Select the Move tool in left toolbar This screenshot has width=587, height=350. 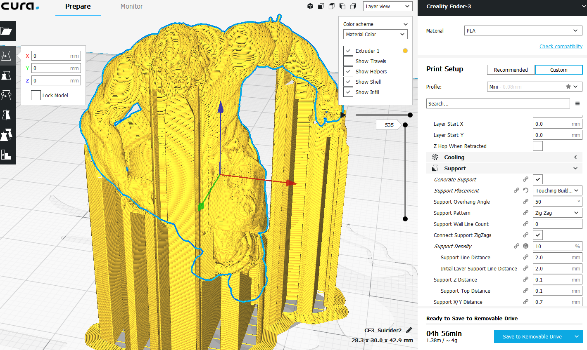(7, 55)
